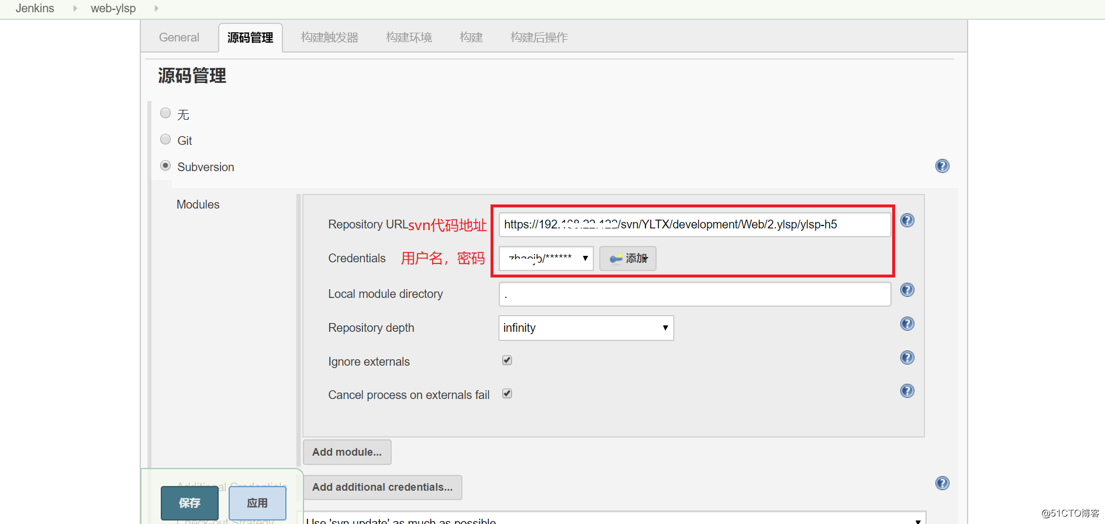Open help for Cancel process on externals fail
1105x524 pixels.
pyautogui.click(x=907, y=391)
